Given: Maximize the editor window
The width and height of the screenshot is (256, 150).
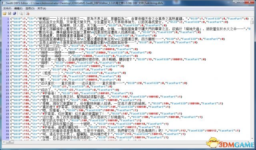Looking at the screenshot, I should 242,2.
